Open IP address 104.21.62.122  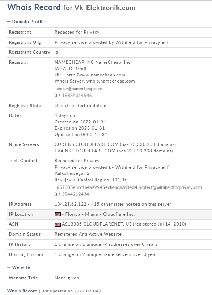[71, 204]
